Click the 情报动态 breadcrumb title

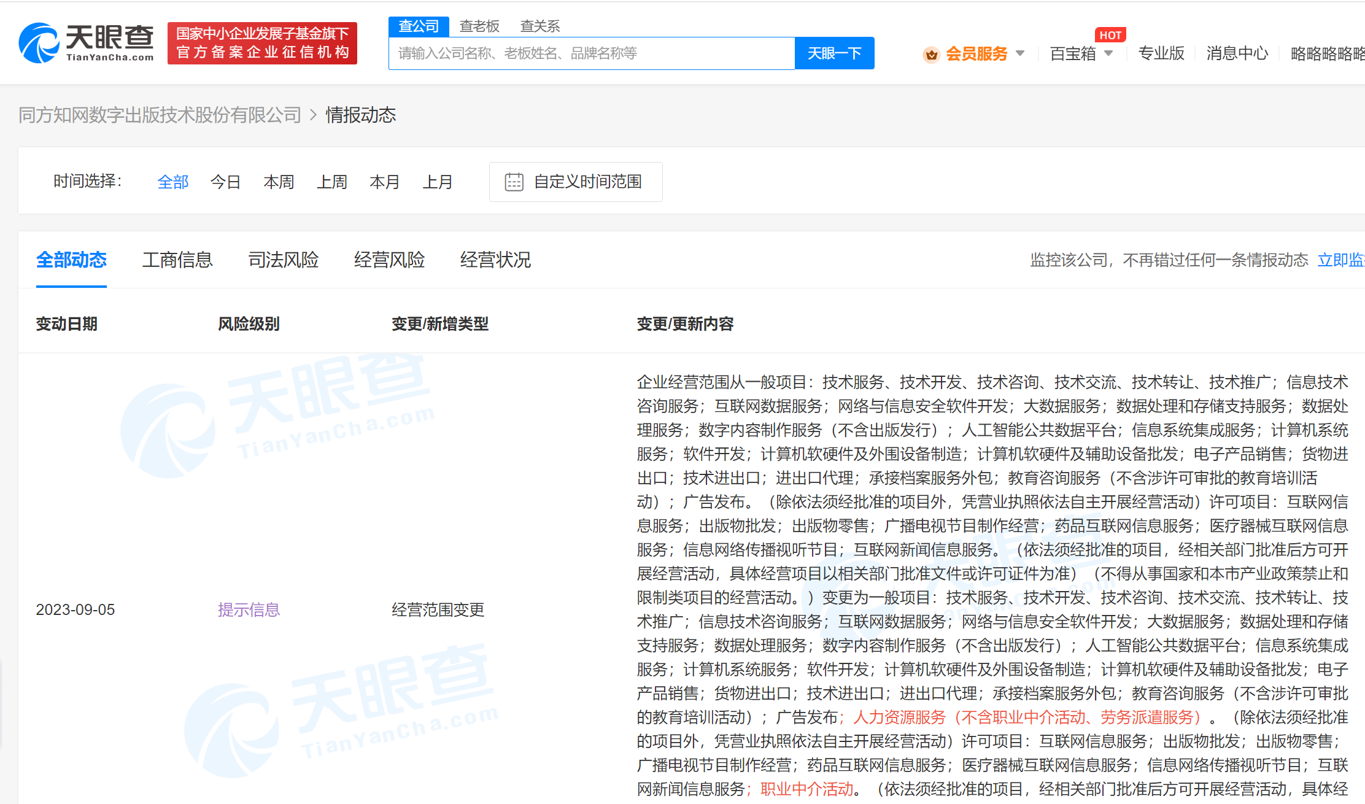click(361, 115)
